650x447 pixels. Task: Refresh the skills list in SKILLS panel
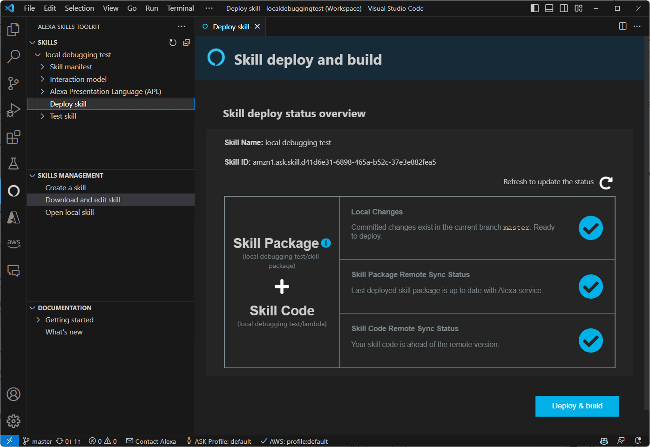pyautogui.click(x=173, y=42)
